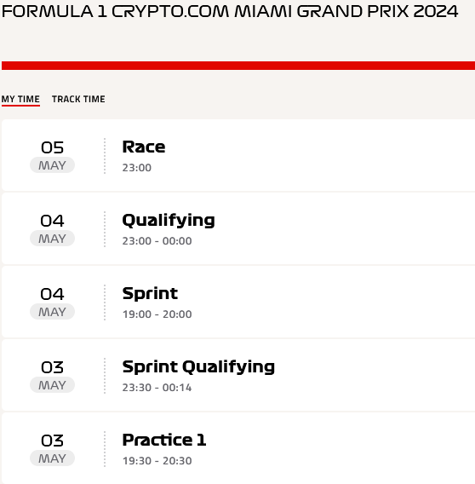Click the Sprint time 19:00 - 20:00
The height and width of the screenshot is (484, 475).
[x=157, y=314]
